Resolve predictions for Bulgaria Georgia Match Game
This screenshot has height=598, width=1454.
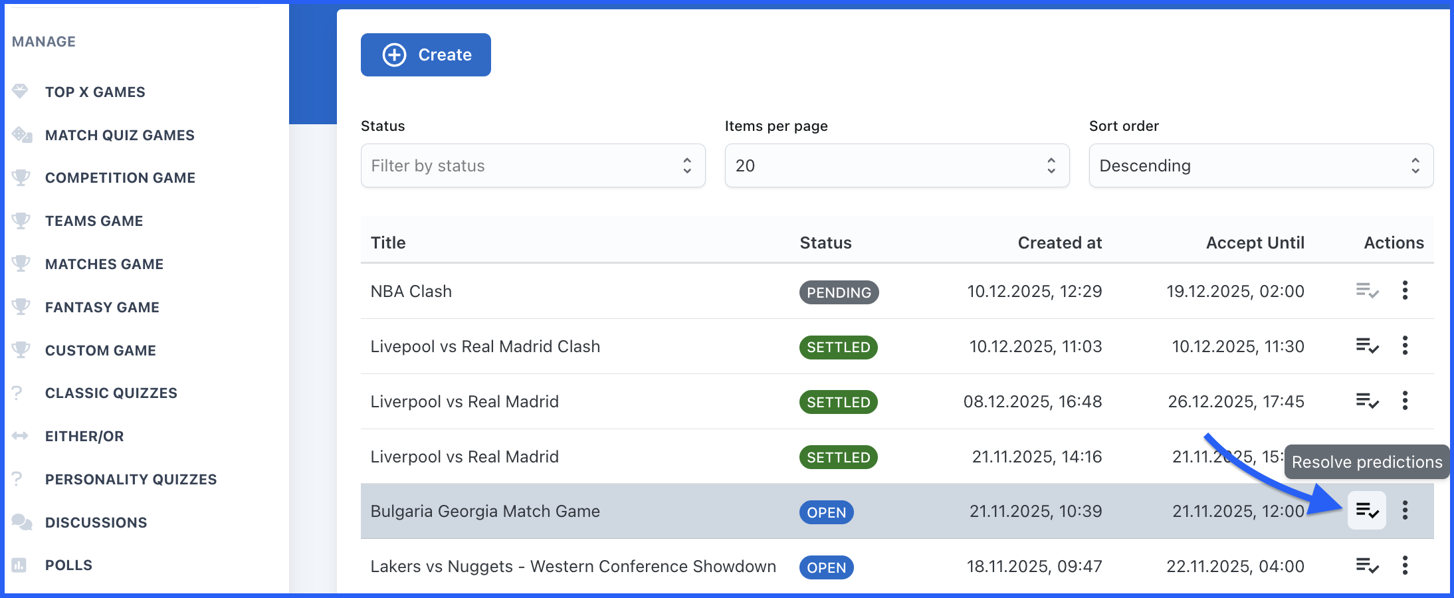coord(1367,511)
